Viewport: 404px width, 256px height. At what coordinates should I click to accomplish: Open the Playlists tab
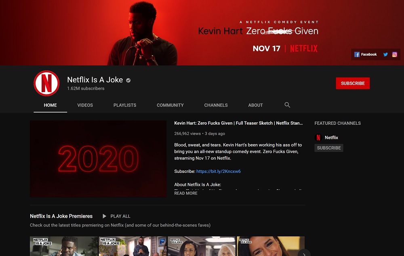click(x=125, y=105)
